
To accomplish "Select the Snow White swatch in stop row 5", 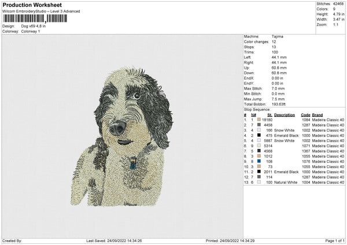I will [259, 140].
